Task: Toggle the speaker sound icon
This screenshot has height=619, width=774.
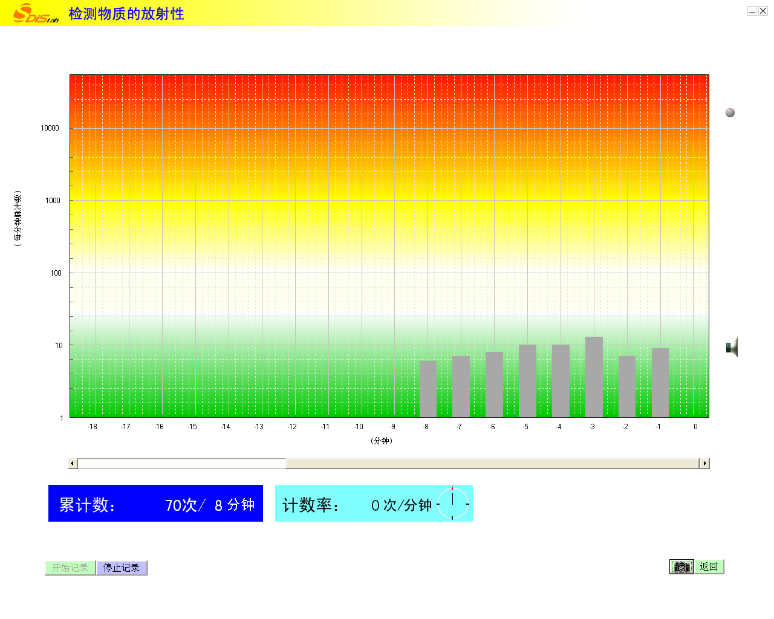Action: coord(732,348)
